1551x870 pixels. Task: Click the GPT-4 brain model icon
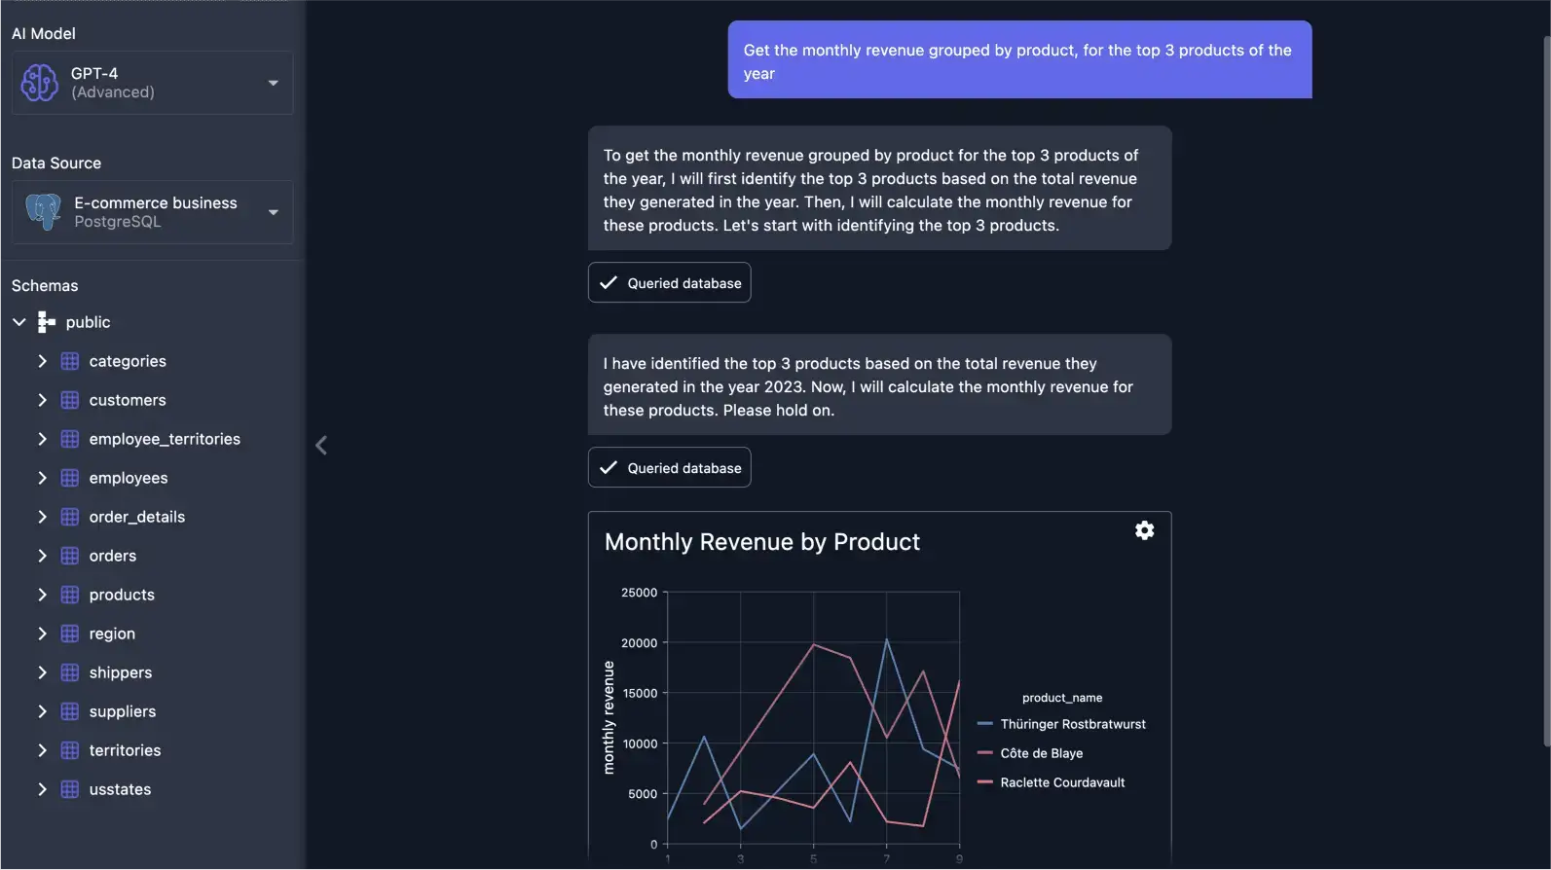coord(40,83)
